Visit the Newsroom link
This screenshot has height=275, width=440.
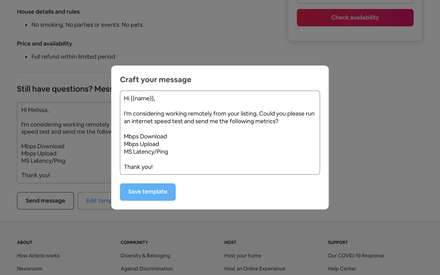click(x=30, y=268)
